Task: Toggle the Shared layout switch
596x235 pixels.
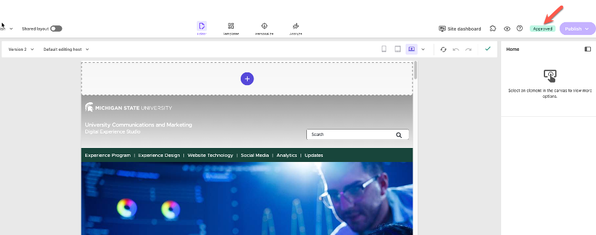Action: 56,29
